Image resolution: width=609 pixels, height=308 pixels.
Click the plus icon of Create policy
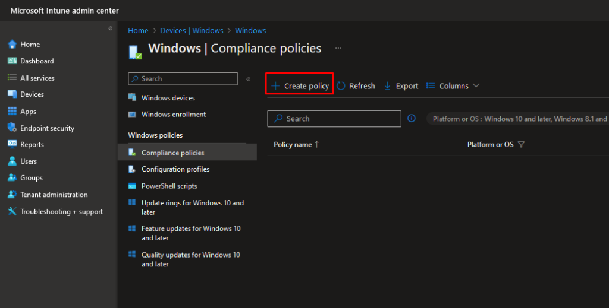click(x=276, y=86)
